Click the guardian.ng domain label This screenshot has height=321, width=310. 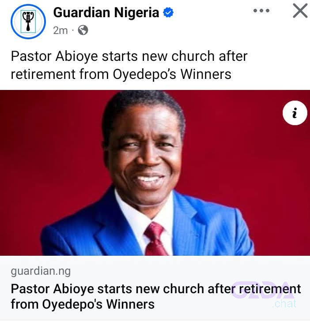[41, 271]
